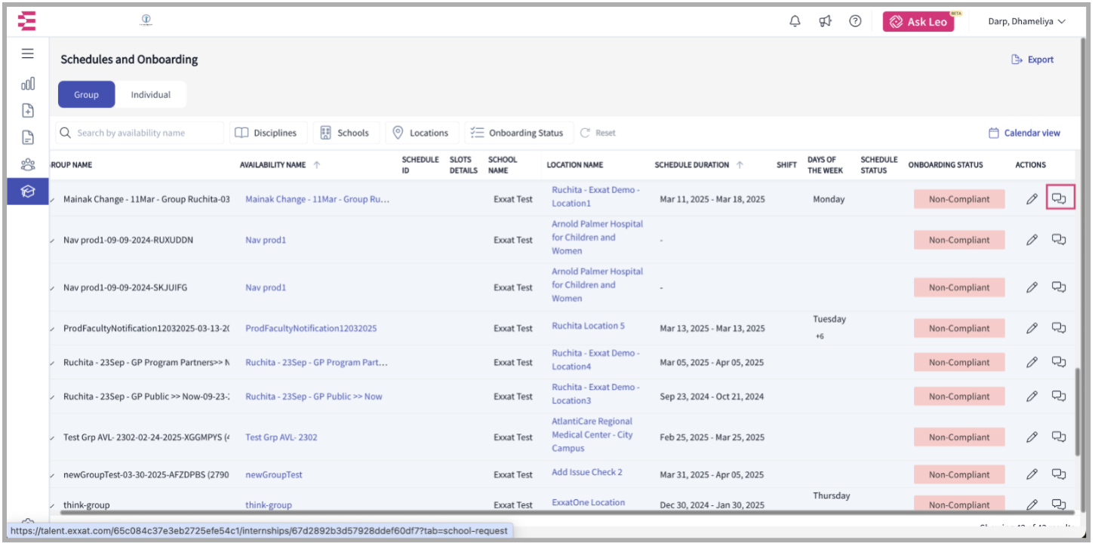Switch to the Individual tab
The width and height of the screenshot is (1095, 546).
pyautogui.click(x=150, y=95)
